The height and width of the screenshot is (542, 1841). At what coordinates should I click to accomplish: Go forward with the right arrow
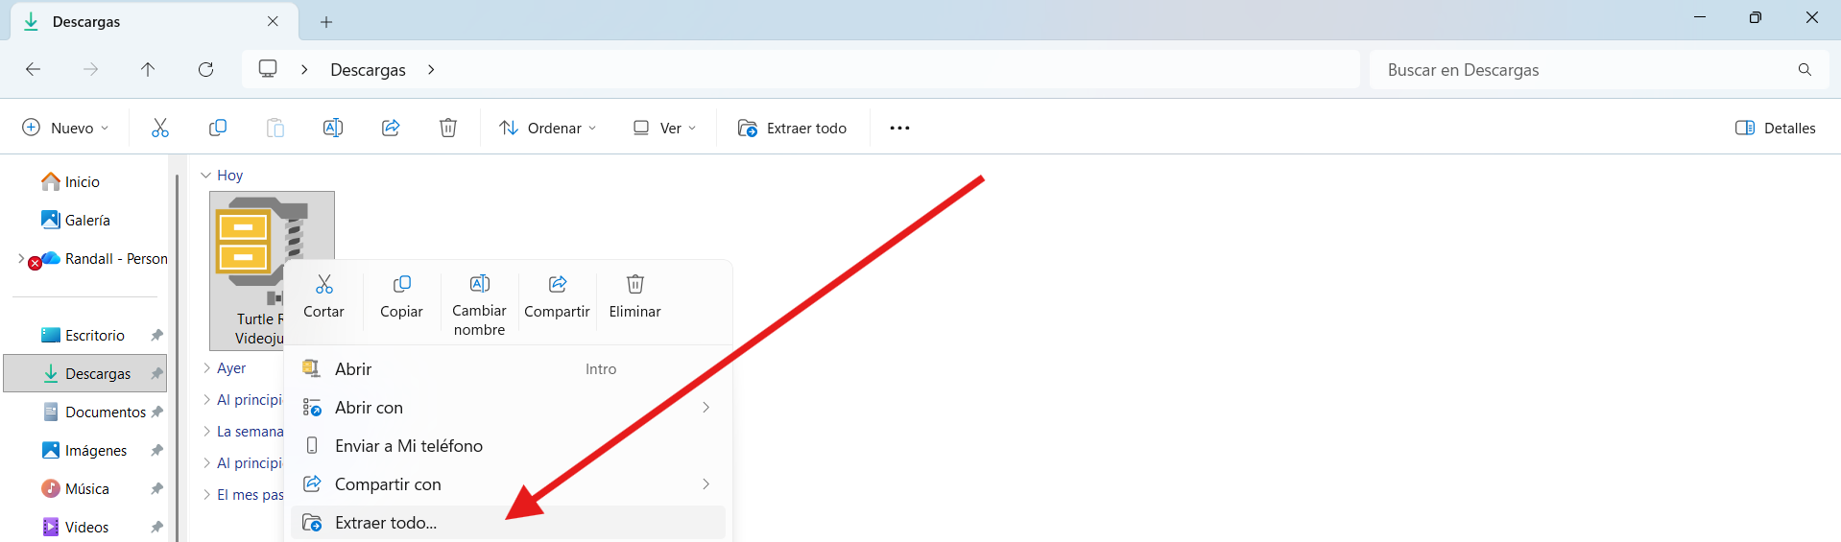90,69
